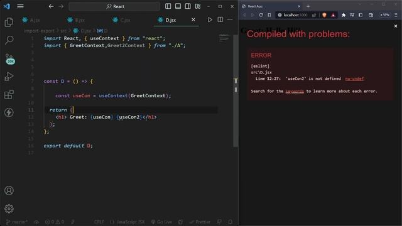
Task: Split the editor to the right
Action: tap(220, 19)
